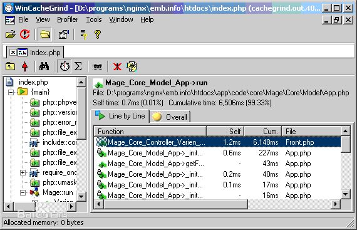Screen dimensions: 357x230
Task: Close the index.php document tab
Action: pyautogui.click(x=13, y=53)
